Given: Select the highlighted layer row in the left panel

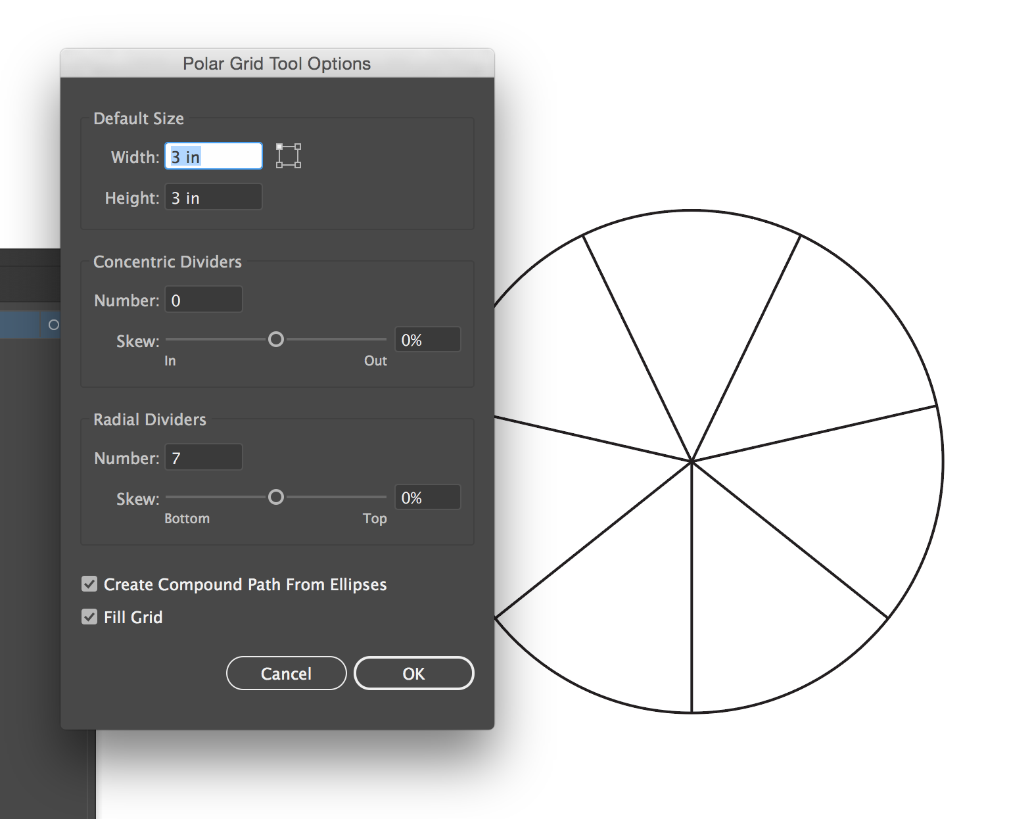Looking at the screenshot, I should 20,325.
